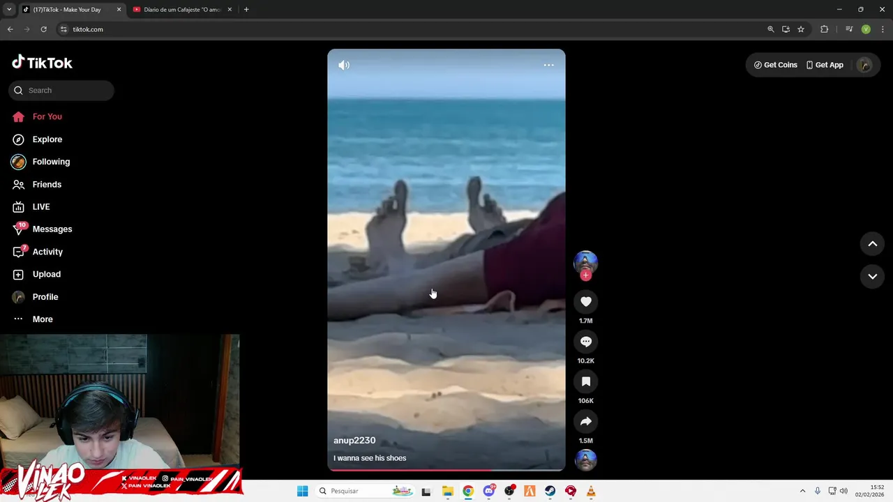Screen dimensions: 893x502
Task: Open File Explorer from the taskbar
Action: pos(448,492)
